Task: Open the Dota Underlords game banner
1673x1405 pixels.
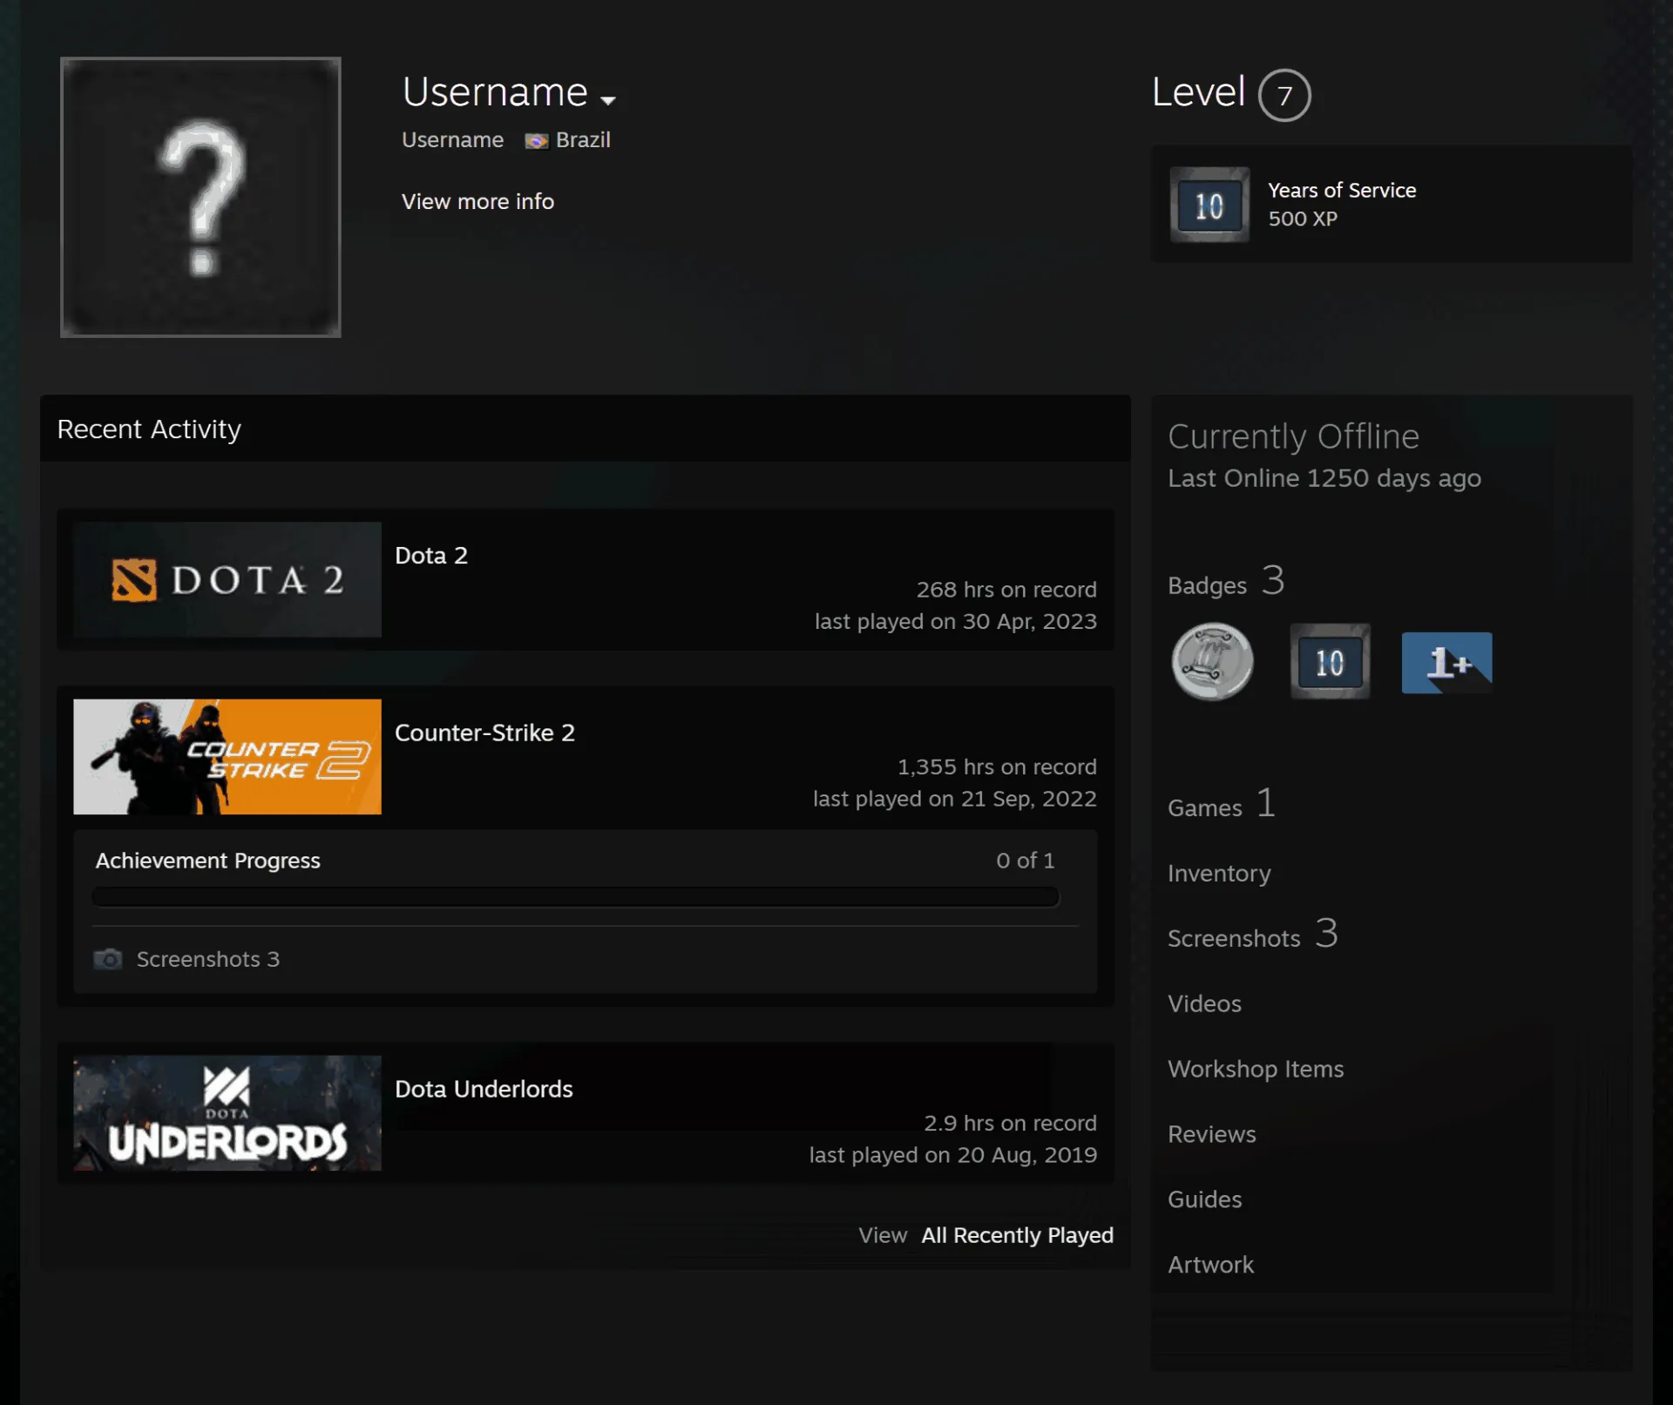Action: tap(227, 1113)
